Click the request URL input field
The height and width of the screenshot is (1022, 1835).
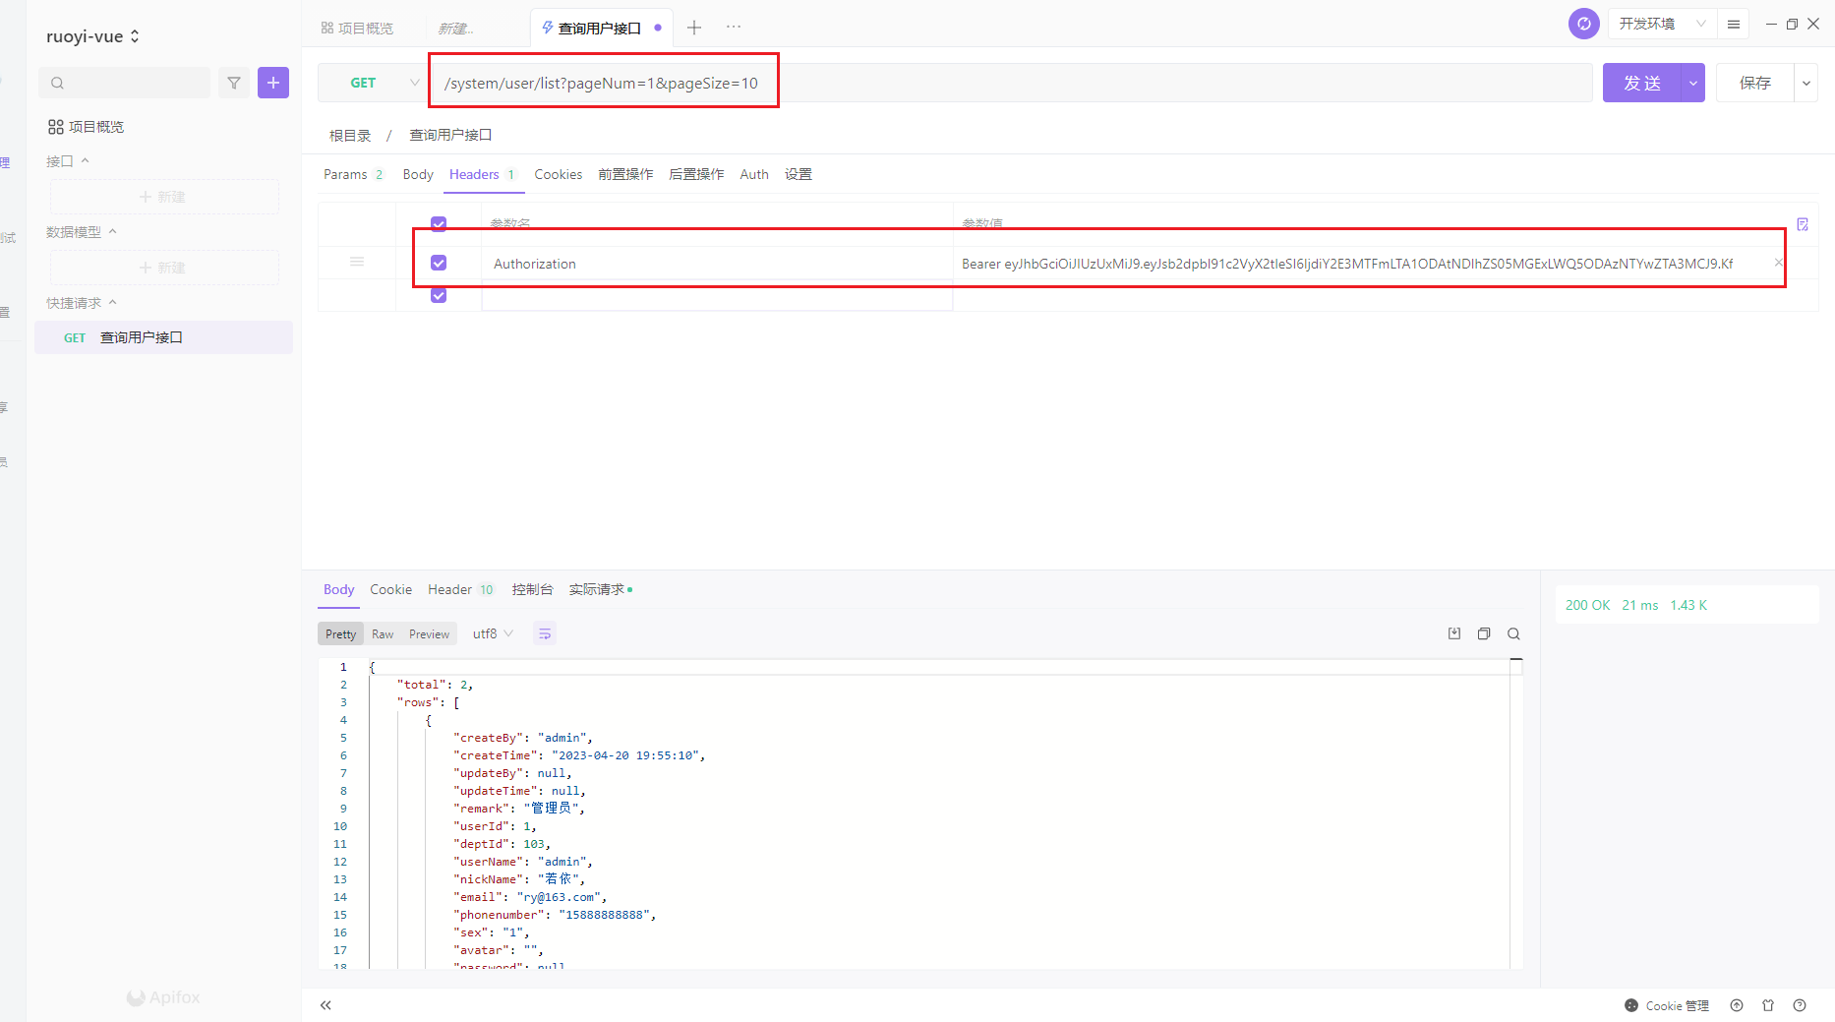[1013, 84]
